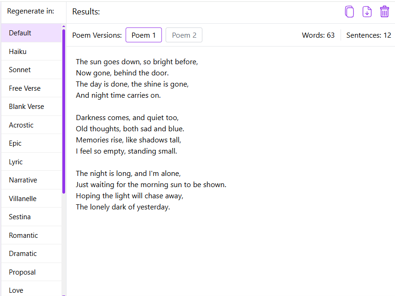Switch to Poem 1 version
Viewport: 395px width, 296px height.
coord(144,35)
